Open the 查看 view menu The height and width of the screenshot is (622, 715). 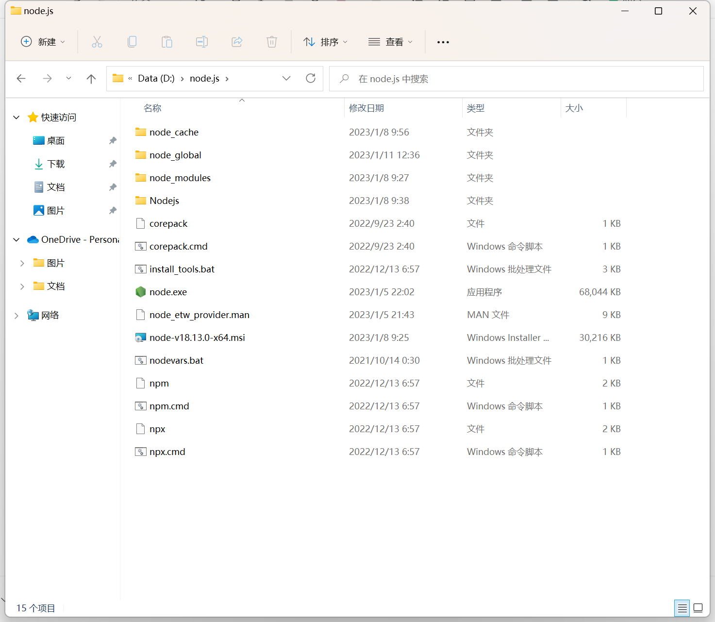390,42
